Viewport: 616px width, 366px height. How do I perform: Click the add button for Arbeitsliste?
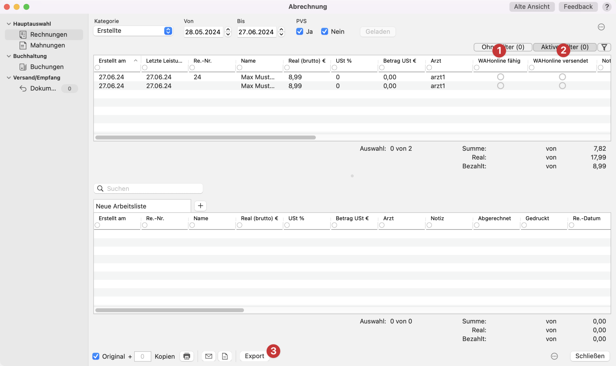[x=200, y=205]
